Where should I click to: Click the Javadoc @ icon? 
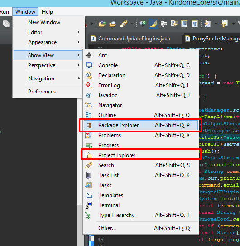89,95
